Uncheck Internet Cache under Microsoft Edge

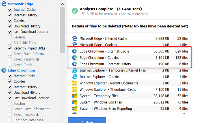10,10
